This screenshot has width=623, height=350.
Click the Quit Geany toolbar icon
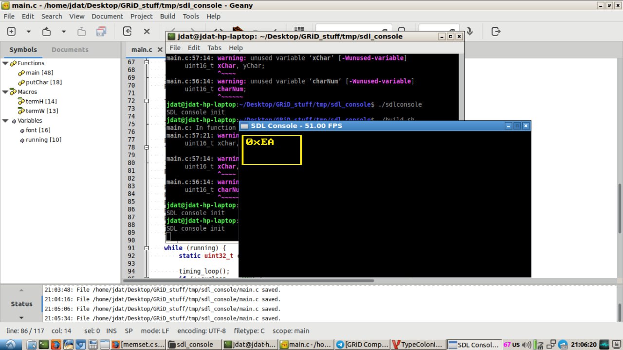(x=495, y=32)
